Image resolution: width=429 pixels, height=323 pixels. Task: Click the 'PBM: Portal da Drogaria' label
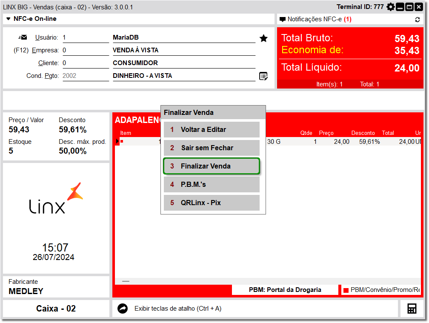[285, 290]
